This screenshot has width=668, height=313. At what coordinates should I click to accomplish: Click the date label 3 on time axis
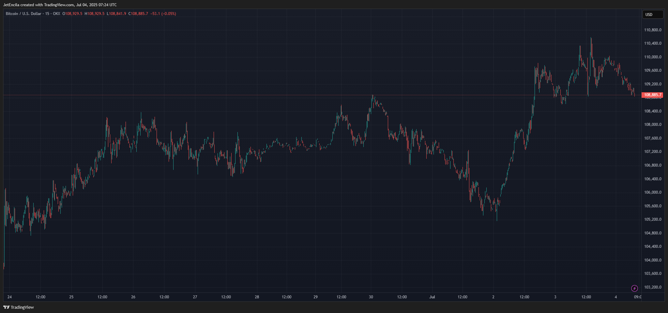pyautogui.click(x=555, y=297)
